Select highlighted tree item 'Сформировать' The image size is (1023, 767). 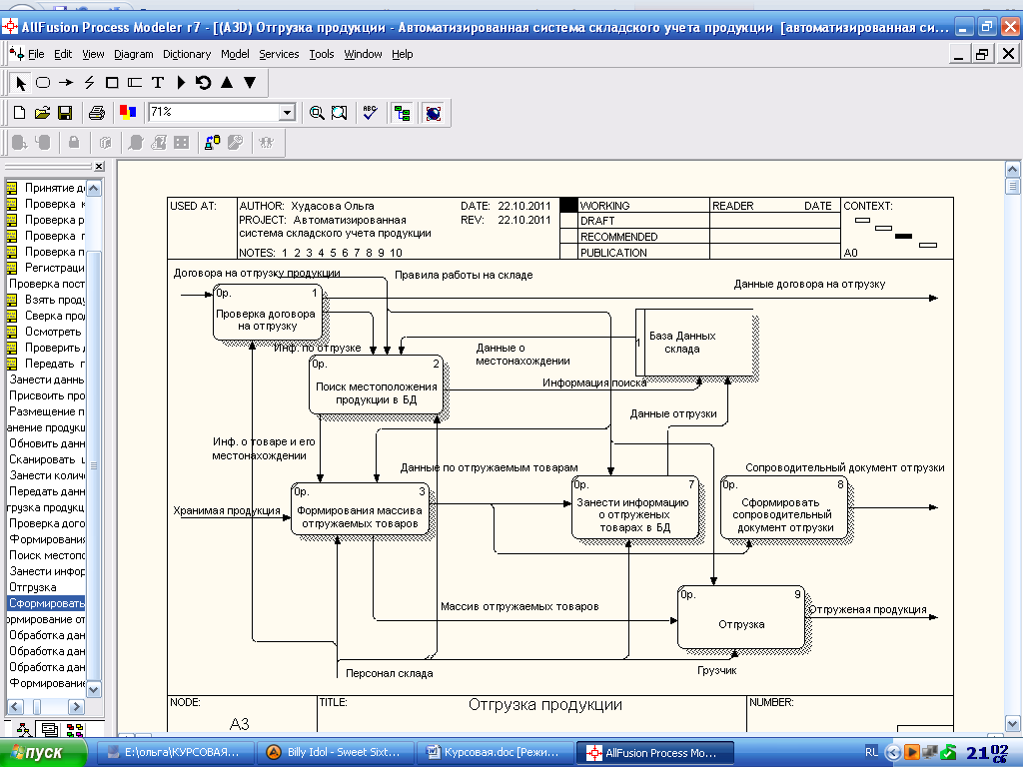tap(46, 603)
